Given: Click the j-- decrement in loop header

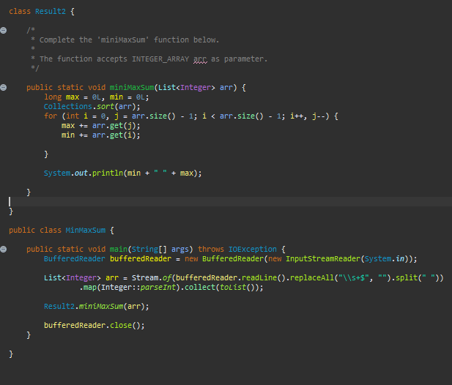Looking at the screenshot, I should [319, 116].
